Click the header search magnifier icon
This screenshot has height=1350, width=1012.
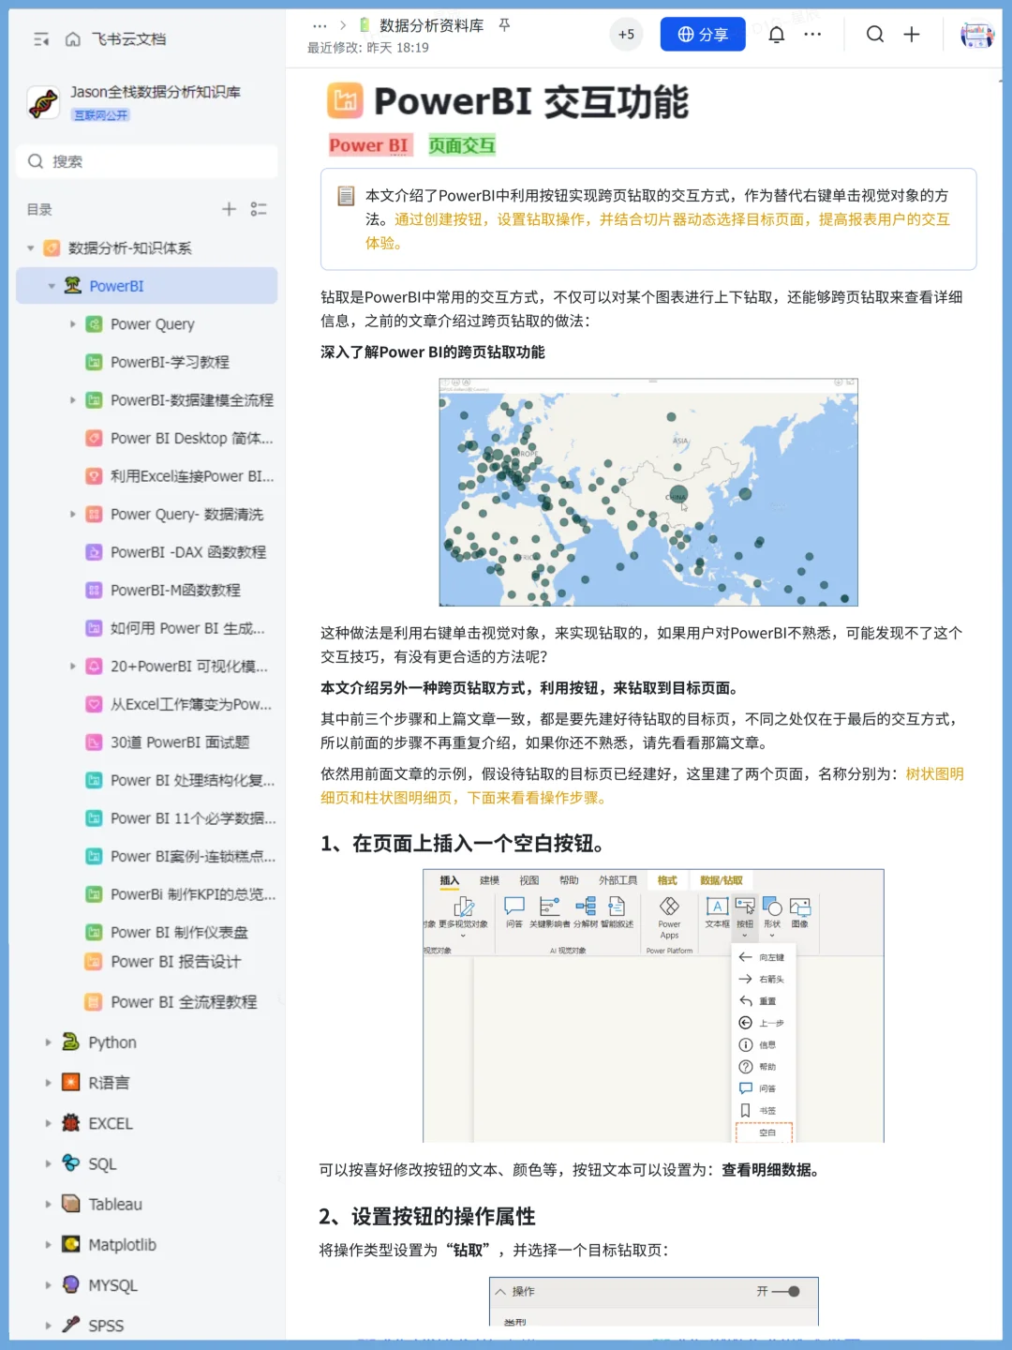point(875,35)
